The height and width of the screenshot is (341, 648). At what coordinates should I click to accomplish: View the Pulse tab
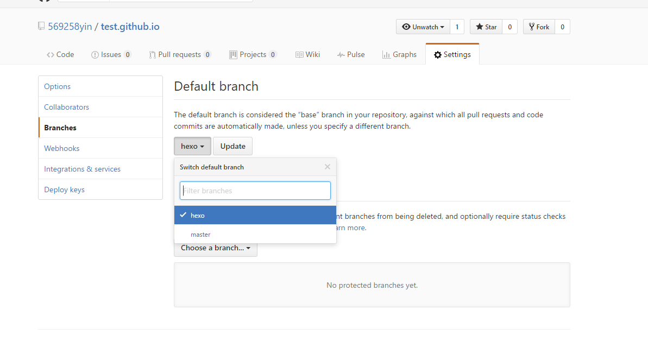click(351, 54)
